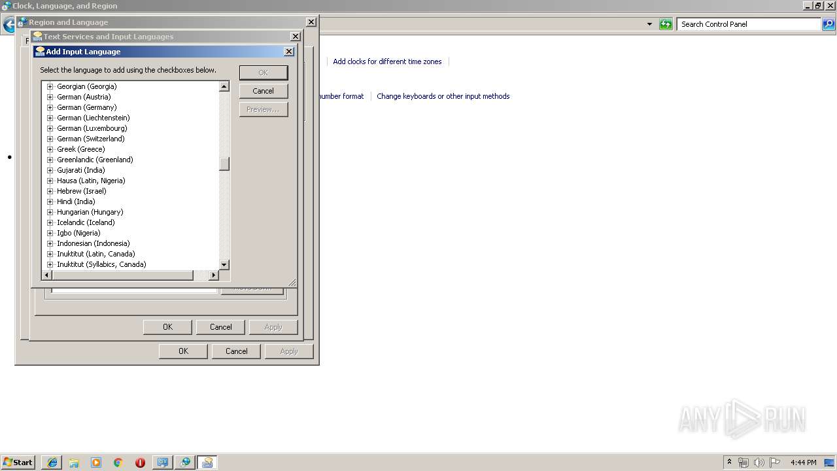Click the search magnifier icon
This screenshot has width=837, height=471.
click(x=828, y=24)
